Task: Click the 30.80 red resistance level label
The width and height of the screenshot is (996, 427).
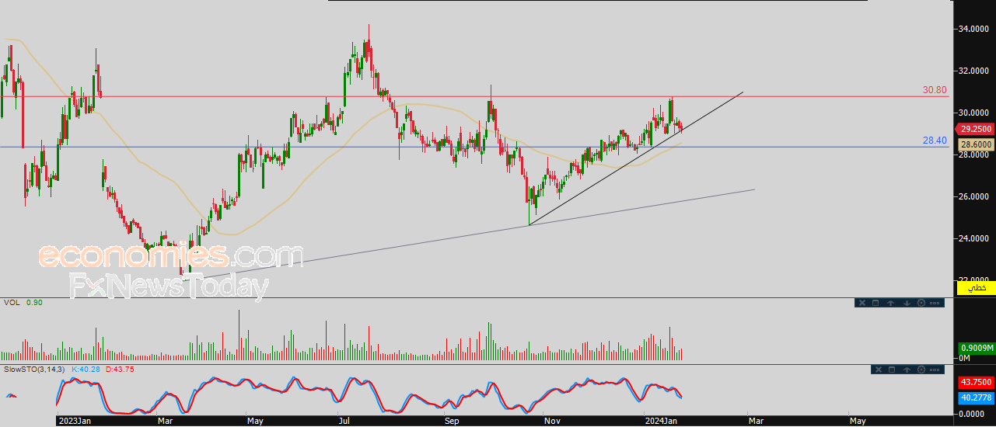Action: coord(934,90)
